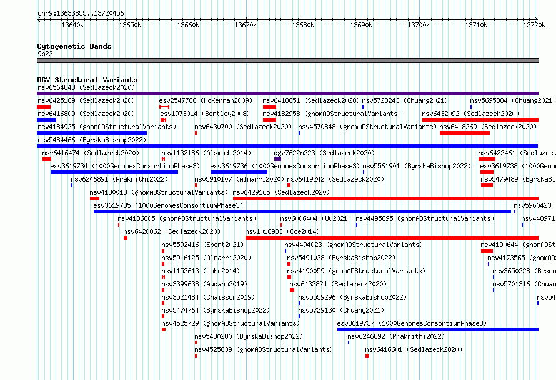The image size is (556, 380).
Task: Click nsv4570848 (gnomADStructuralVariants) label
Action: (x=367, y=127)
